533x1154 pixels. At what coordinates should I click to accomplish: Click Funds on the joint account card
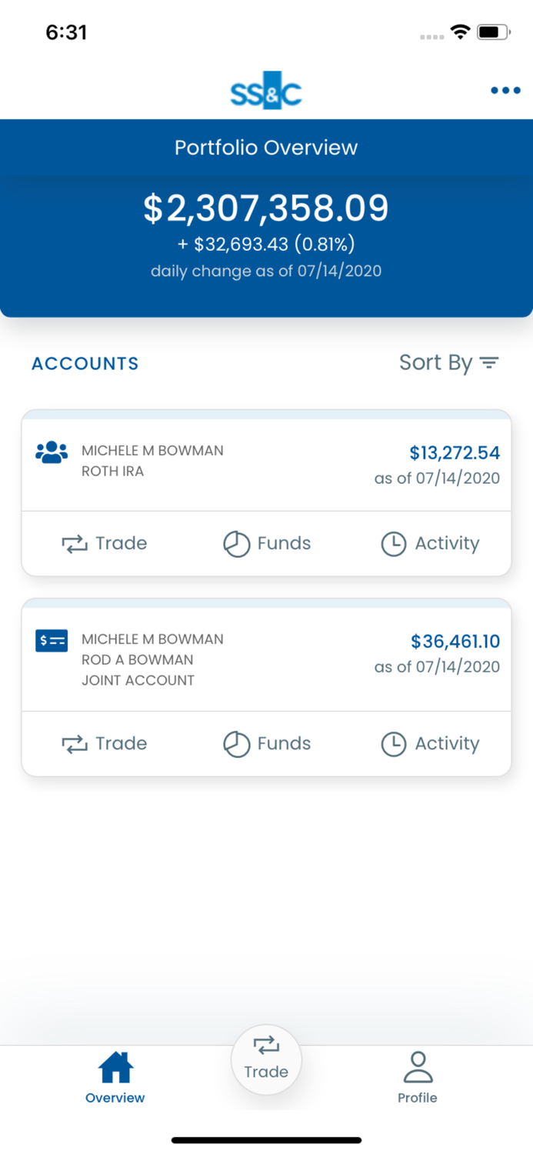(x=266, y=743)
